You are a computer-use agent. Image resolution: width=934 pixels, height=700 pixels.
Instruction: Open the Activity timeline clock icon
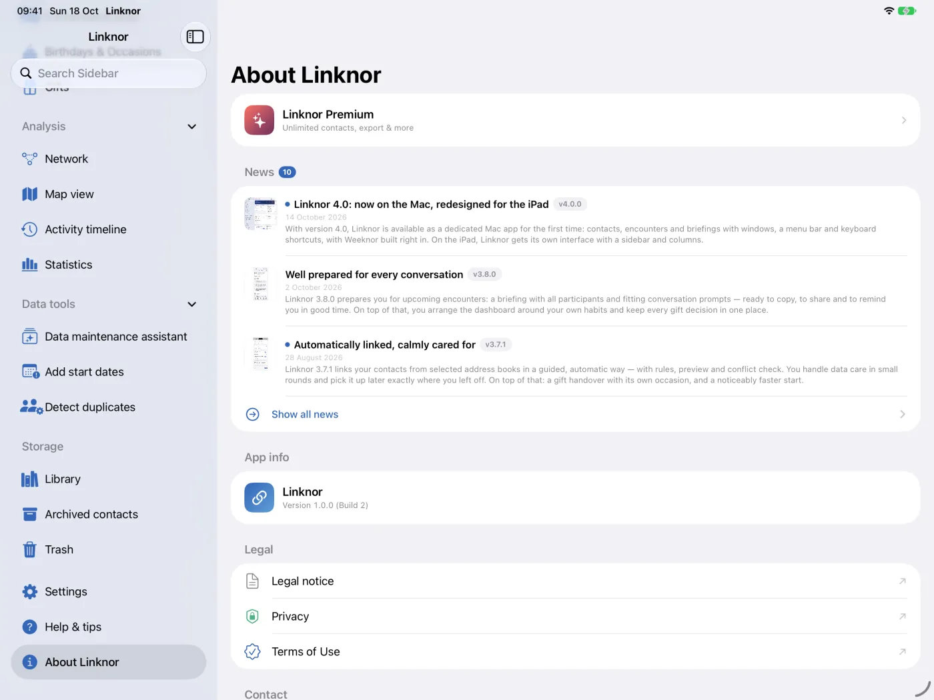[x=29, y=229]
